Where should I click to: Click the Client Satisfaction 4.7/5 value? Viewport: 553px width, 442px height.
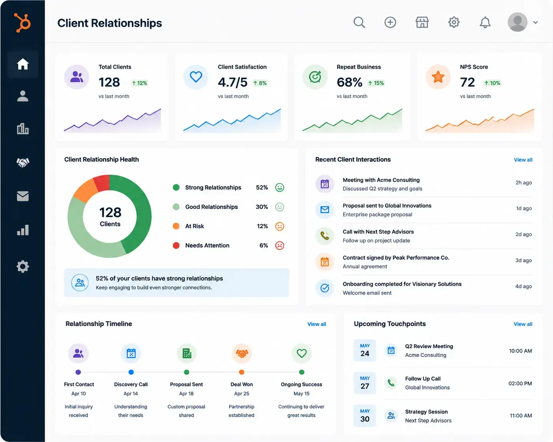coord(233,82)
